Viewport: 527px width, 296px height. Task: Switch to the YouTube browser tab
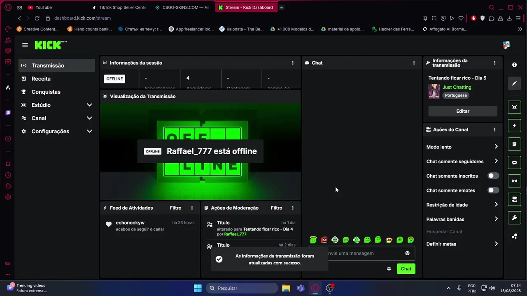pyautogui.click(x=56, y=7)
